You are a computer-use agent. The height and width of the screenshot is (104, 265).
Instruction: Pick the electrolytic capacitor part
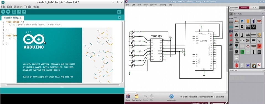253,21
